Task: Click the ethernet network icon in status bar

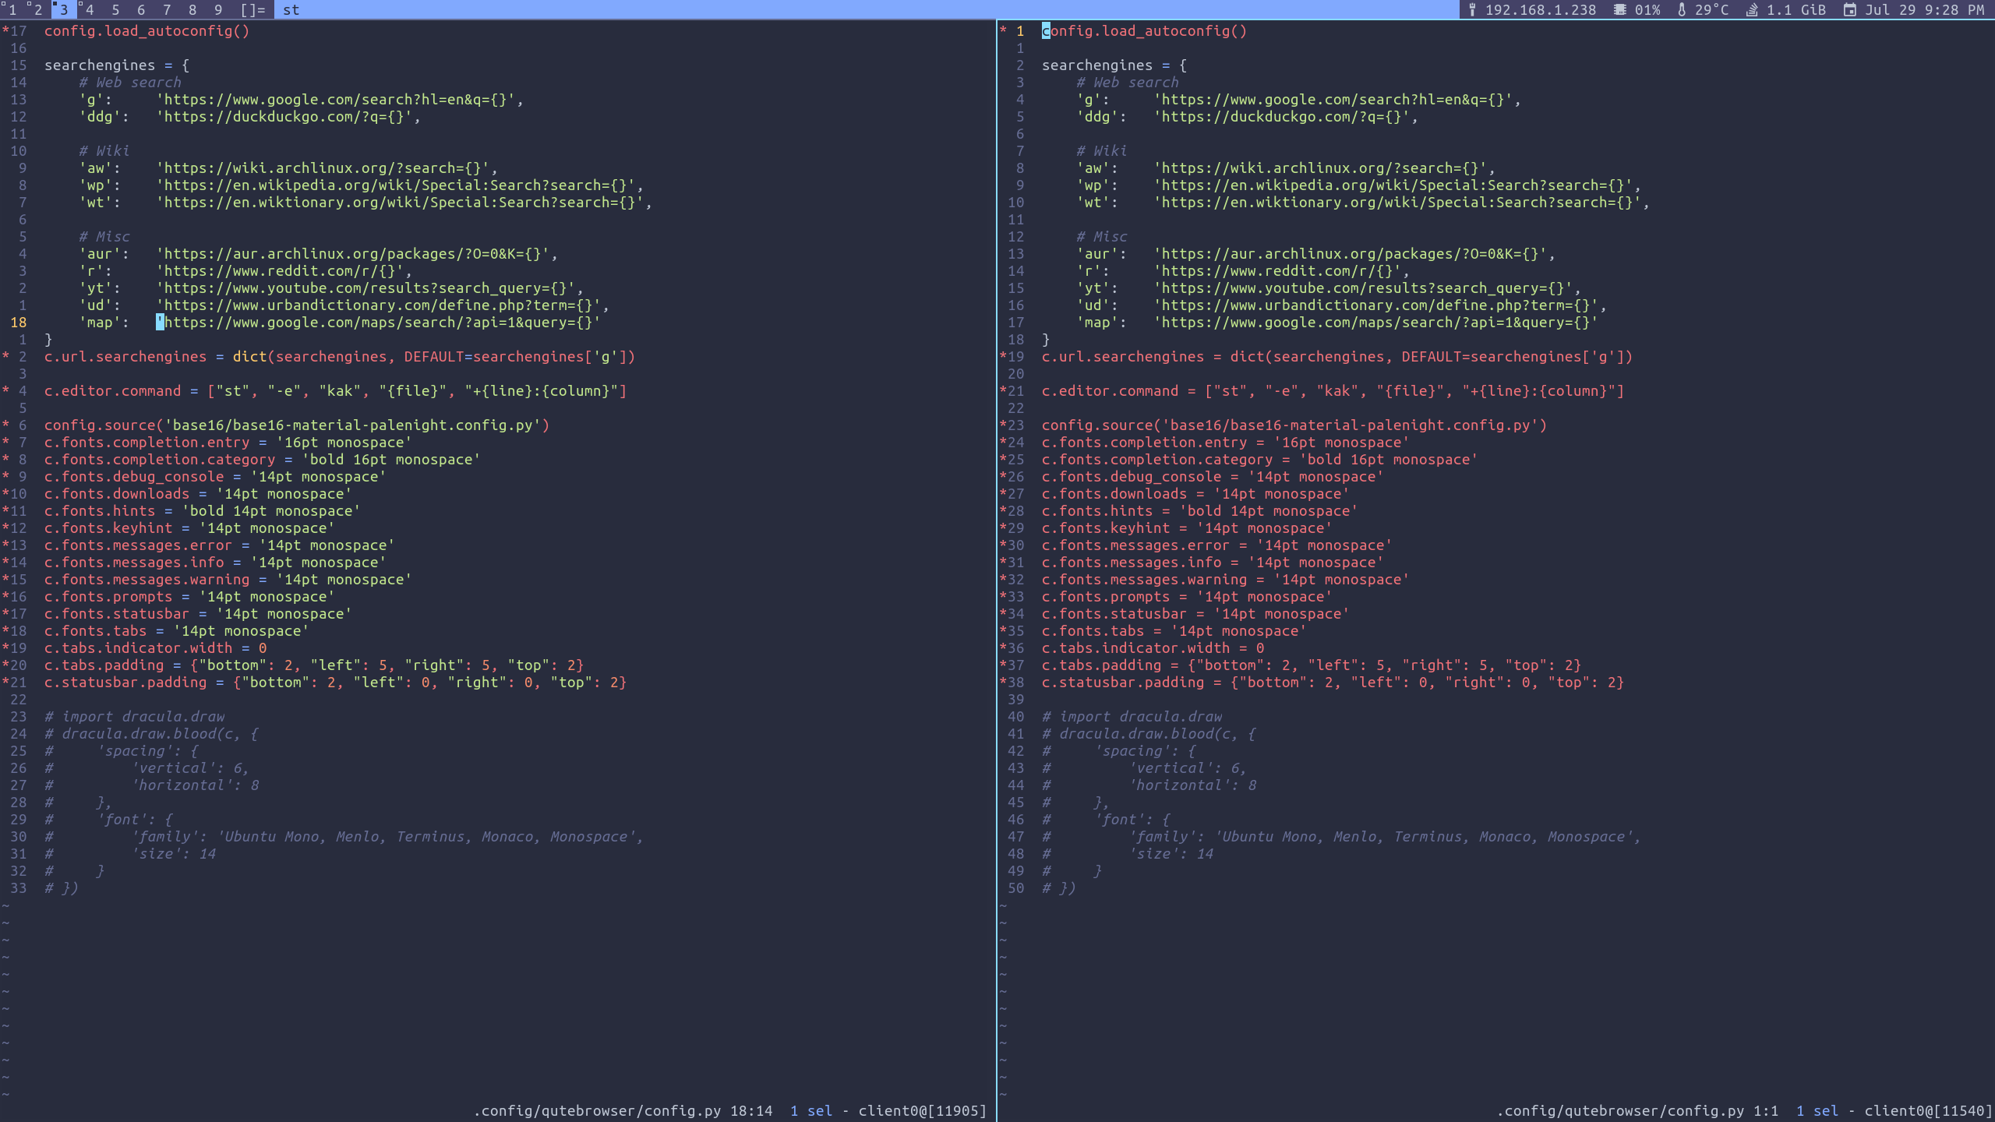Action: (1472, 10)
